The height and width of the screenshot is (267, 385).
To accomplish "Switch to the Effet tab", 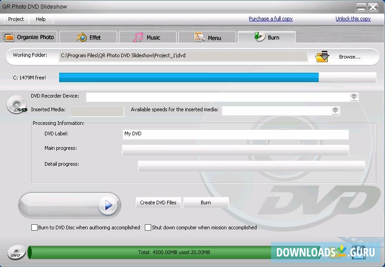I will 88,37.
